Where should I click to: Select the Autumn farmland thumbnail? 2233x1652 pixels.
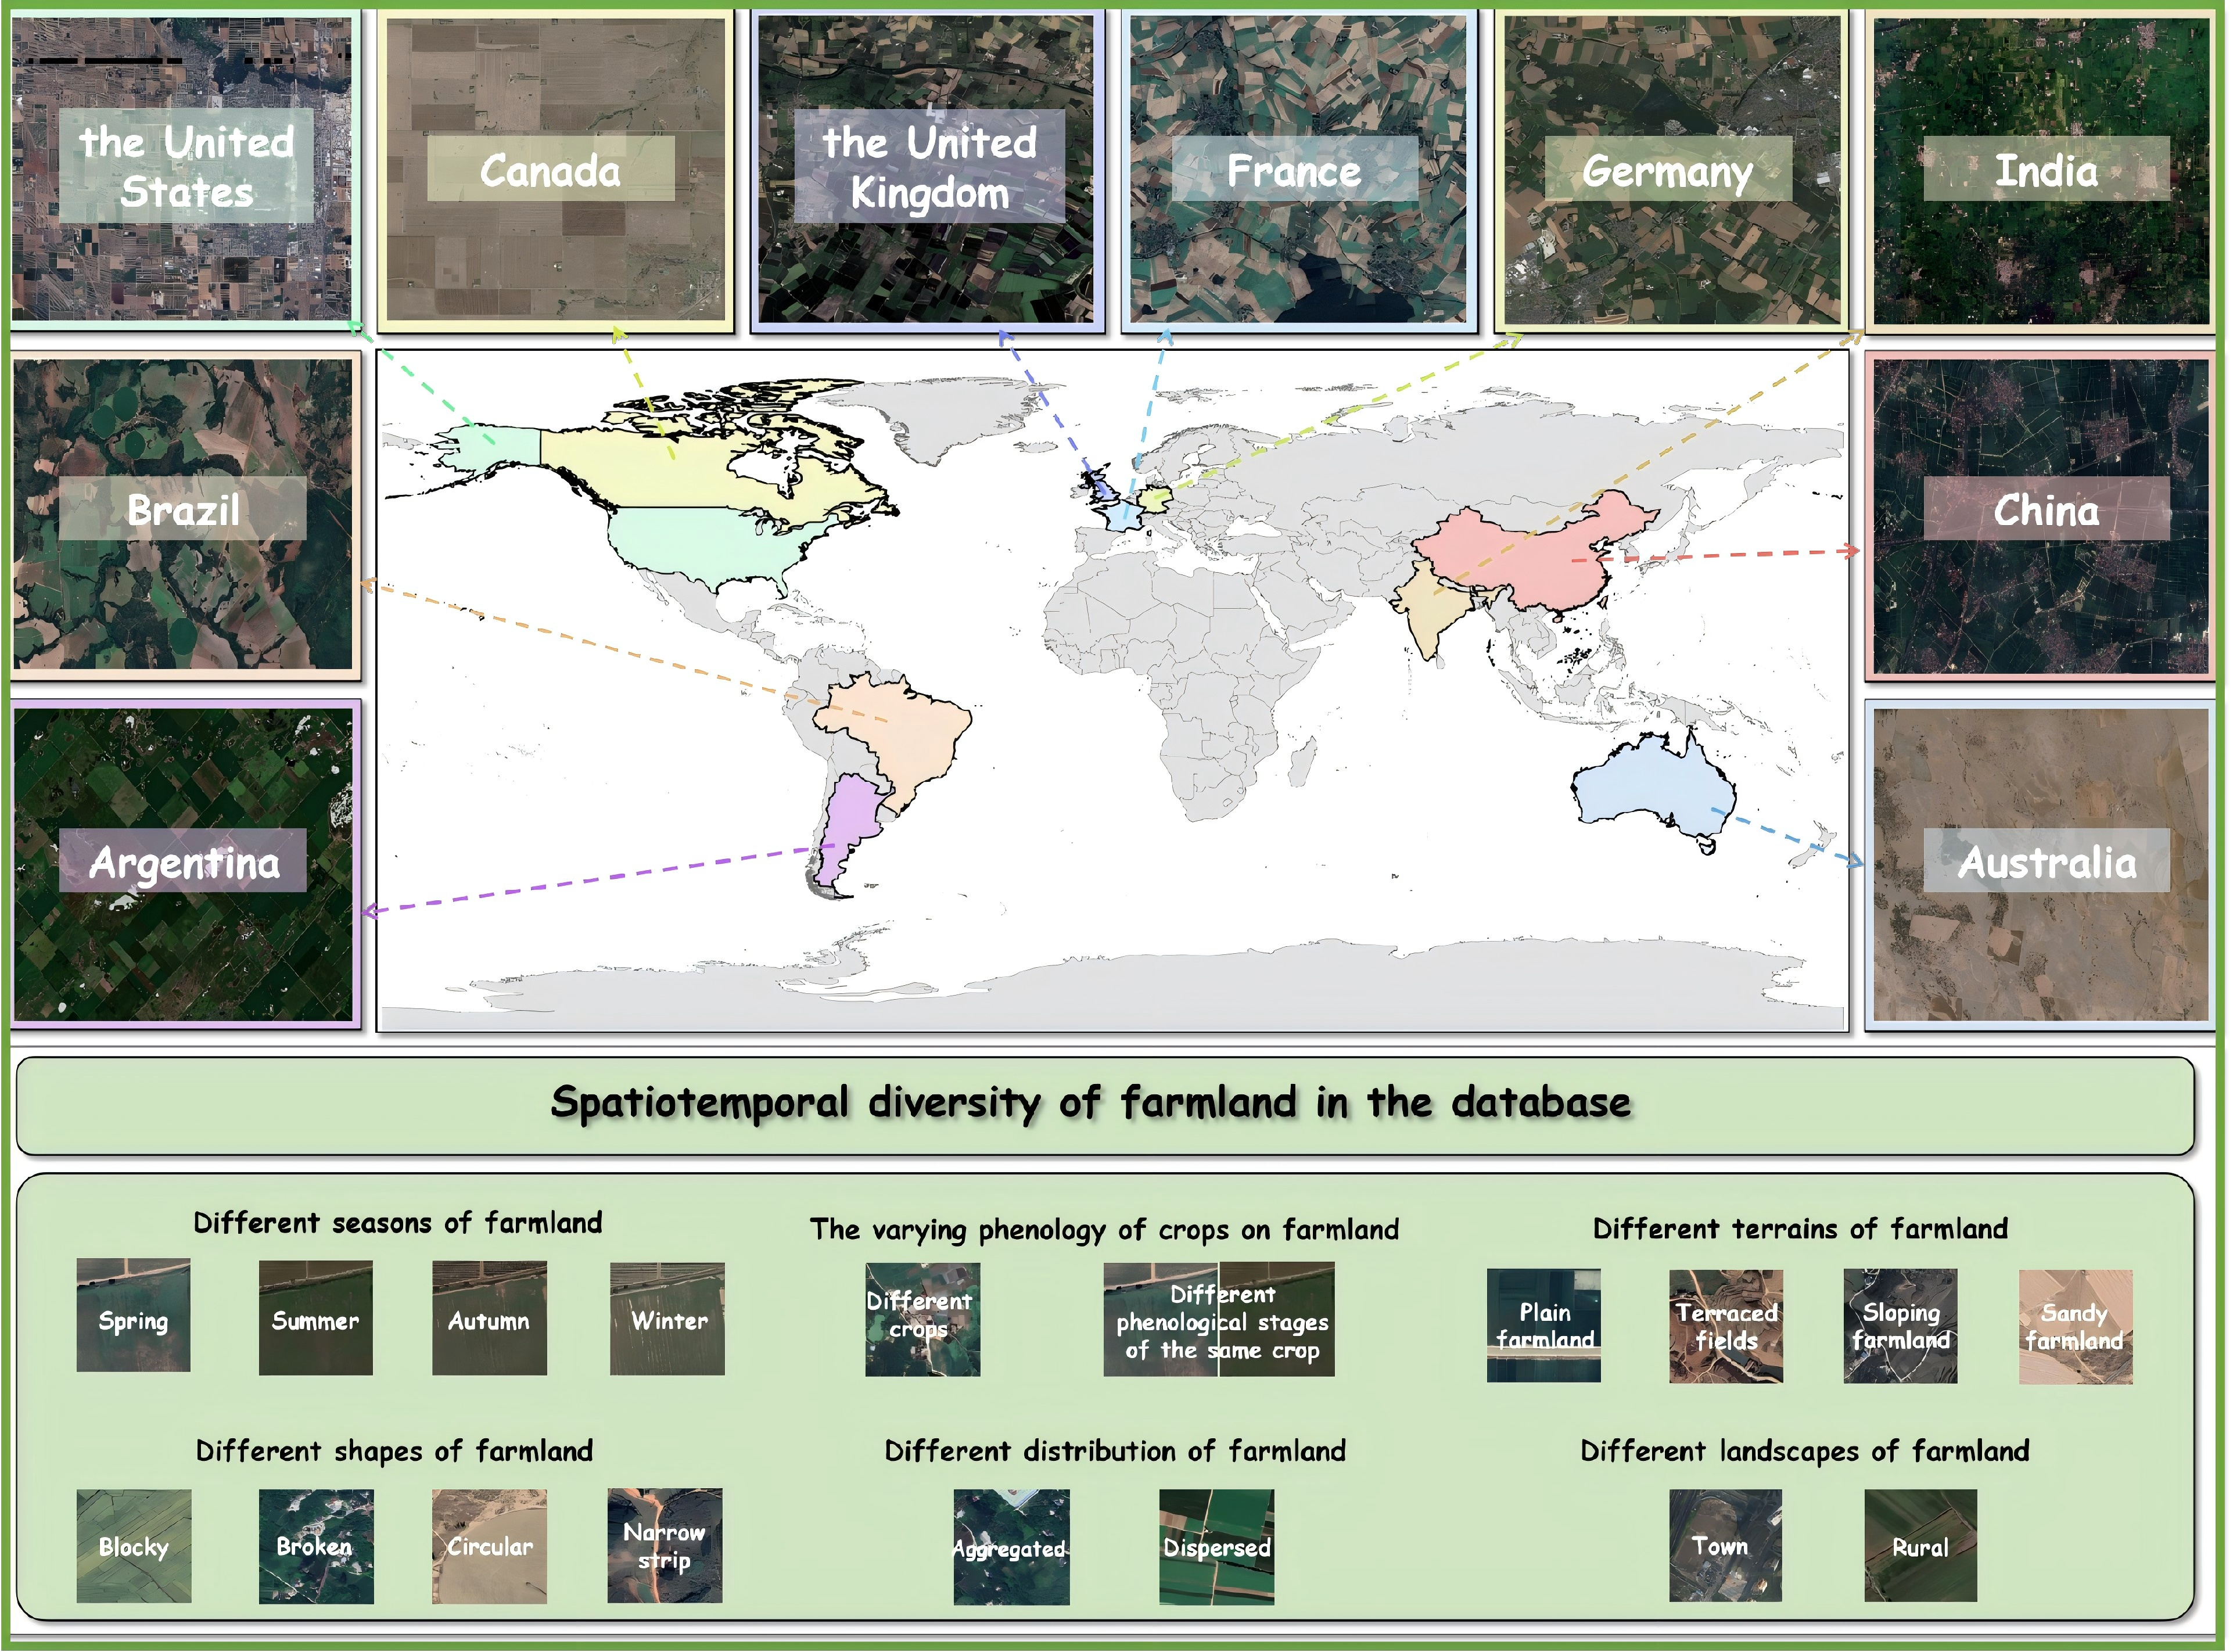489,1318
